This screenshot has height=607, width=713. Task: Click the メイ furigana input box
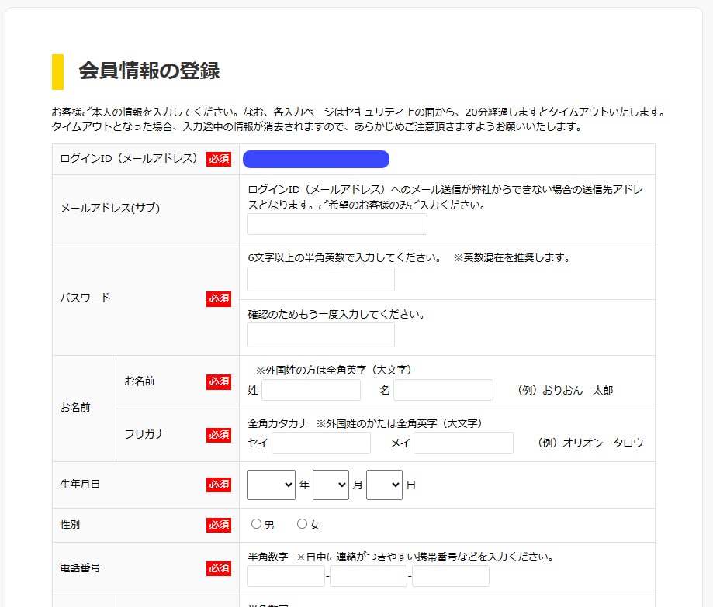(463, 443)
